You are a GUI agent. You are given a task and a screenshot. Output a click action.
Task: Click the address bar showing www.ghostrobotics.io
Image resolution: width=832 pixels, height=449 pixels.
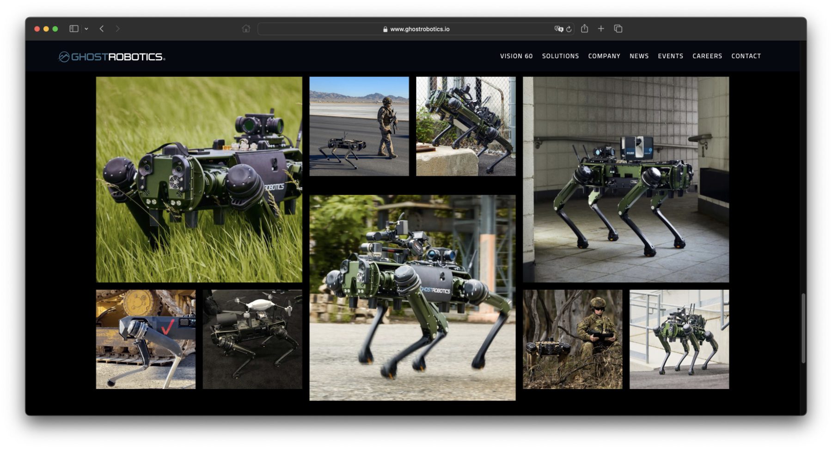[416, 29]
